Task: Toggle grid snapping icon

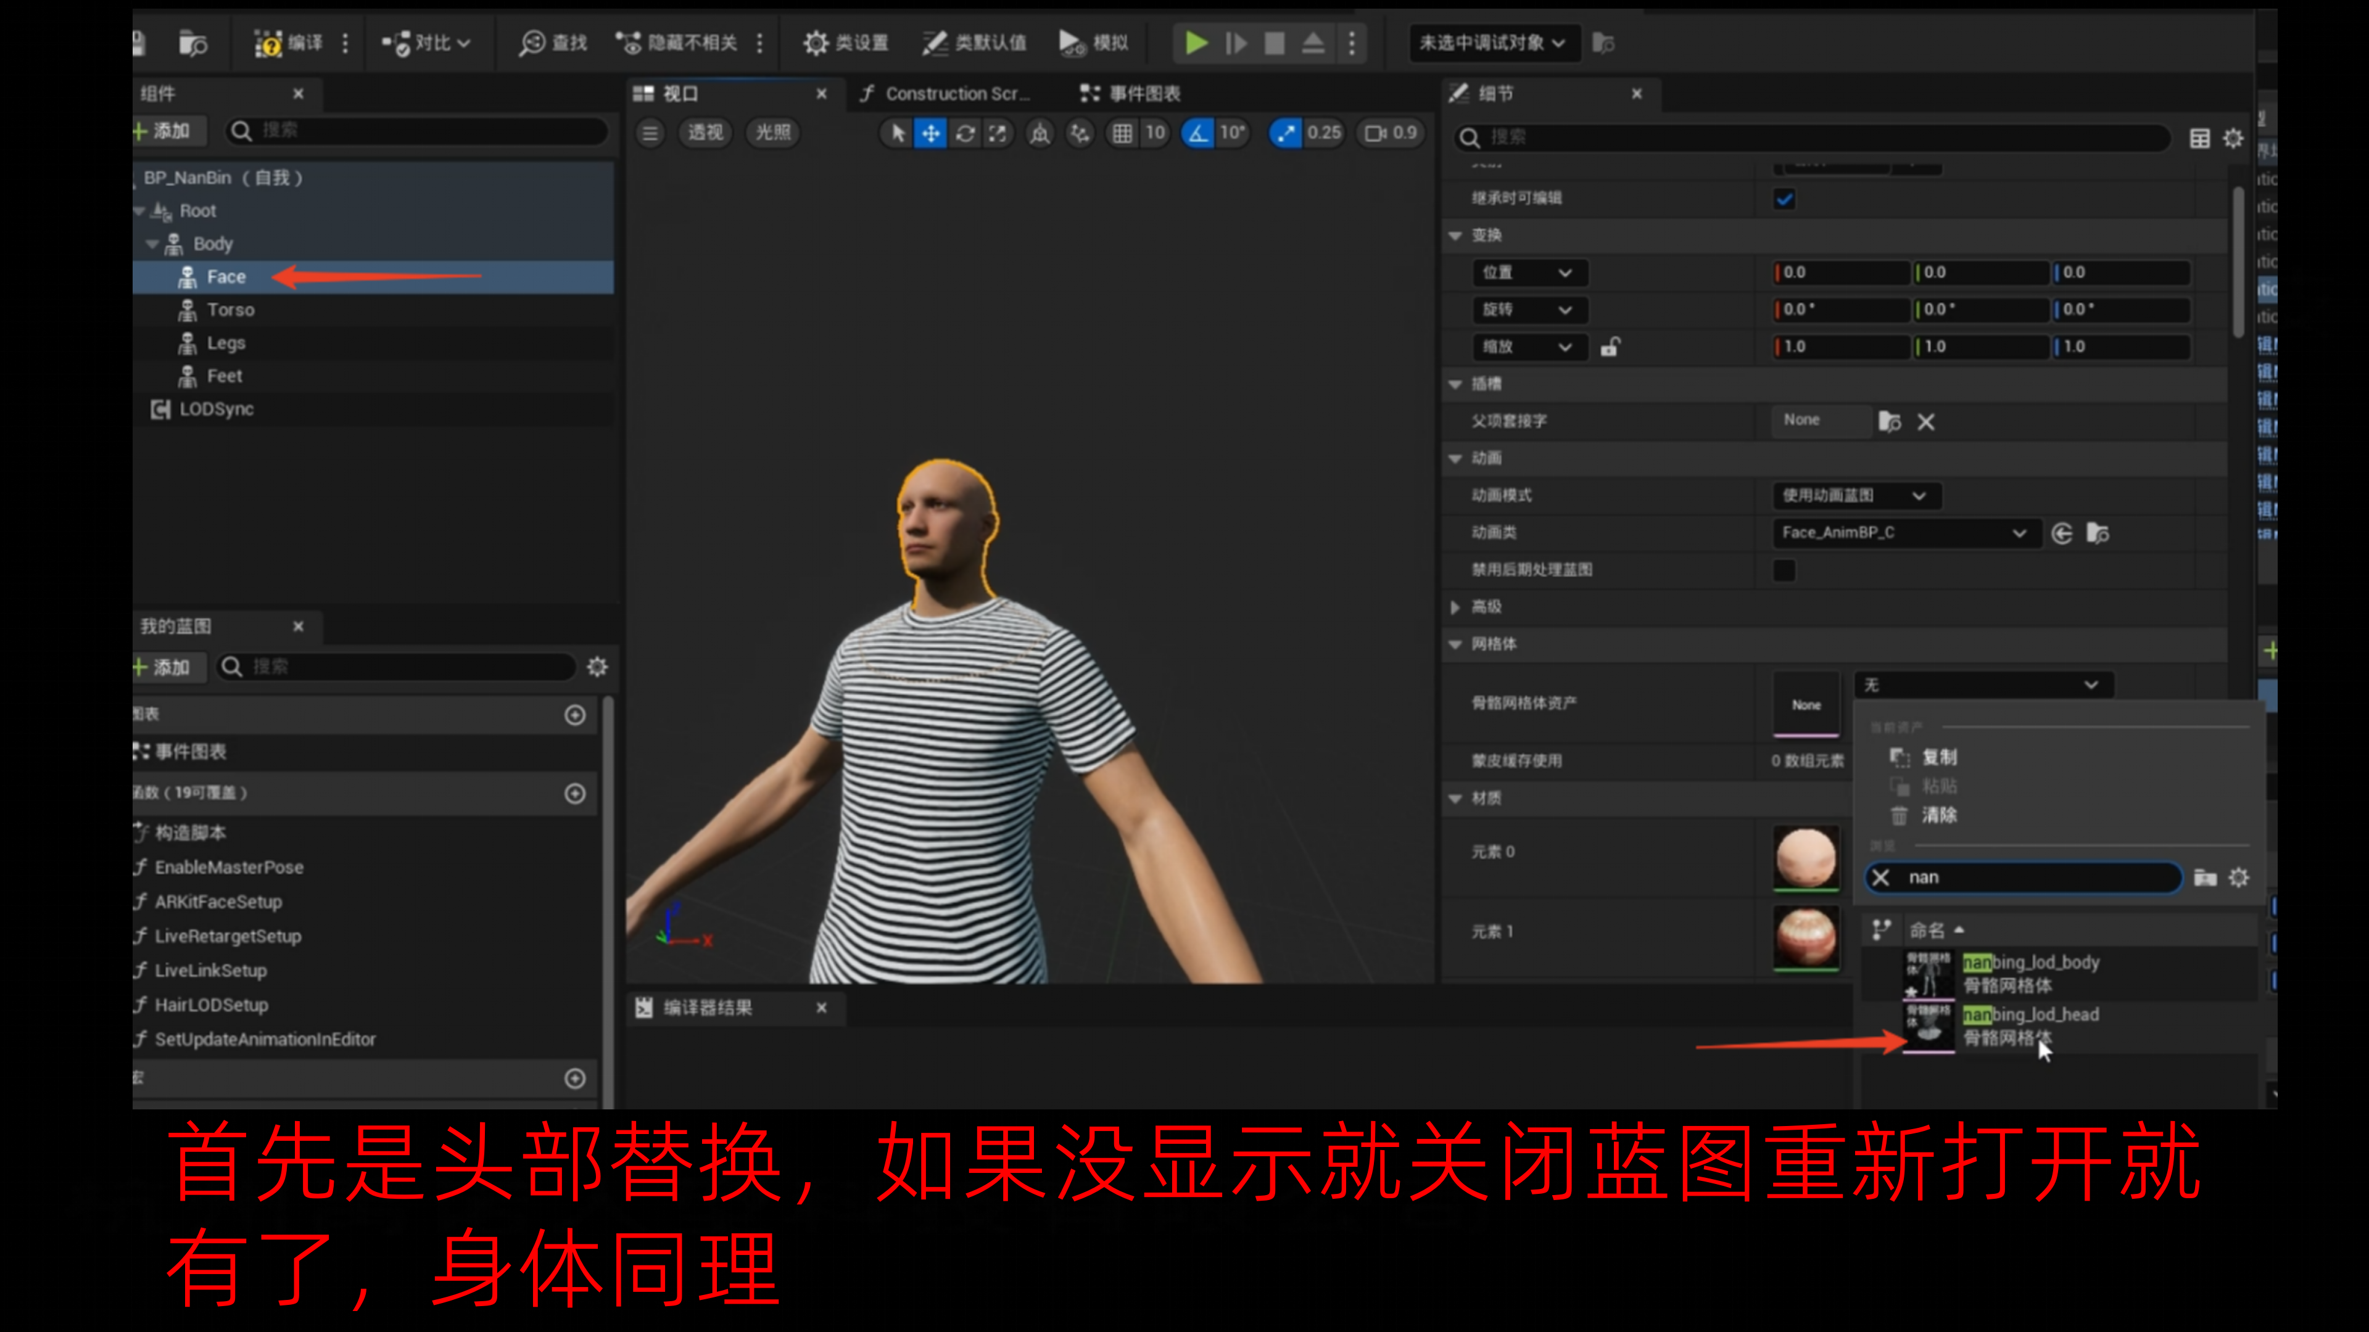Action: (1122, 133)
